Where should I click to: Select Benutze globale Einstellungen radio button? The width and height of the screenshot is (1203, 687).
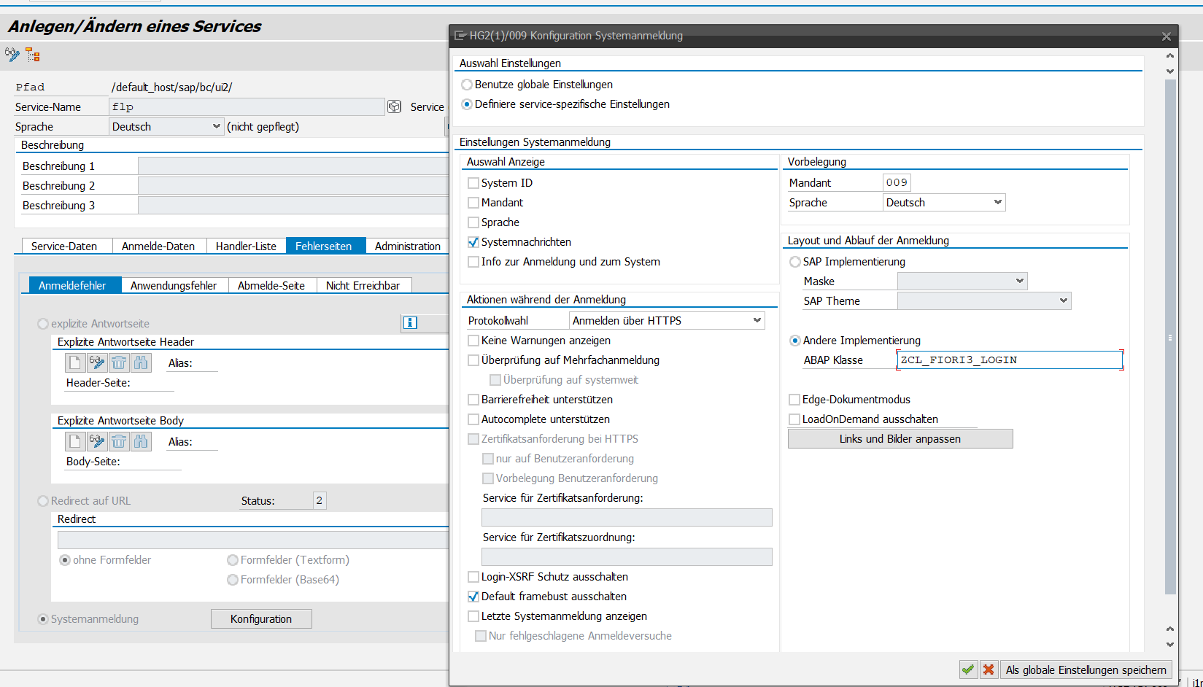point(467,85)
